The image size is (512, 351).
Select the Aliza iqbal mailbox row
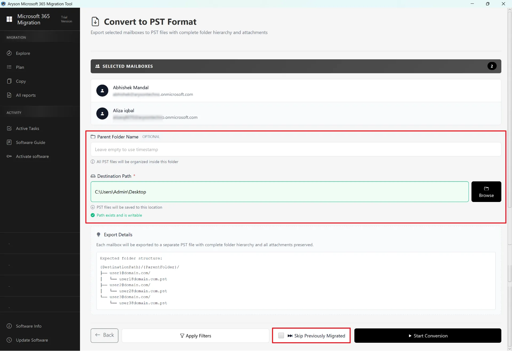(x=296, y=114)
